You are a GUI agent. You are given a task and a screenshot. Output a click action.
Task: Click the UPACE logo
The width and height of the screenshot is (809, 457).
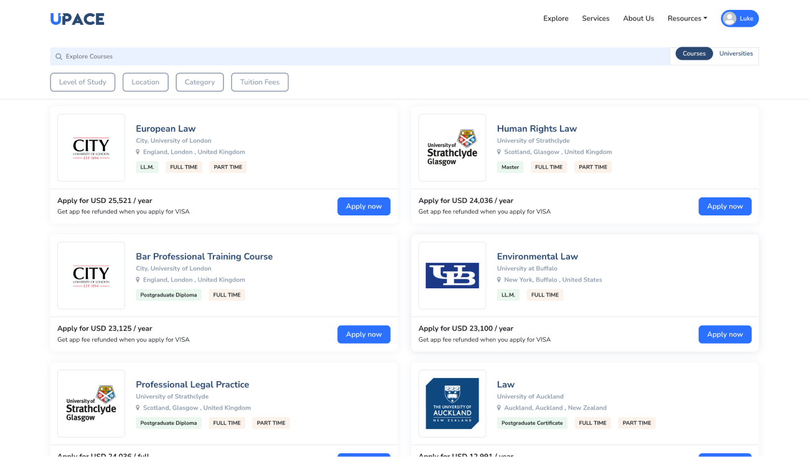[x=77, y=19]
